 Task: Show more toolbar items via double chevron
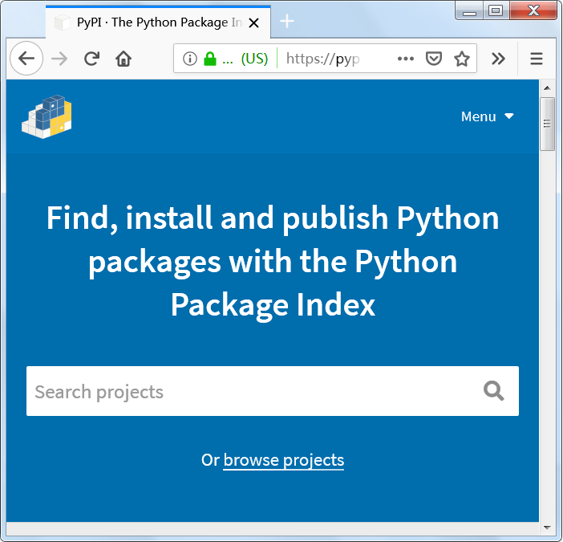pyautogui.click(x=498, y=59)
